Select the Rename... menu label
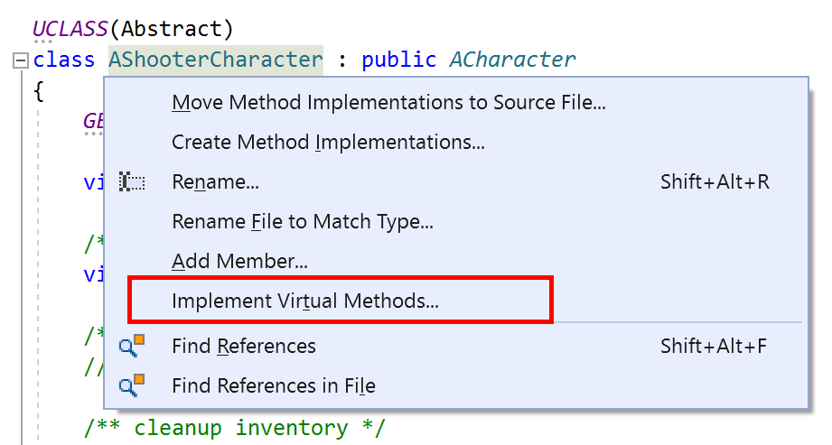The width and height of the screenshot is (832, 445). (x=215, y=182)
